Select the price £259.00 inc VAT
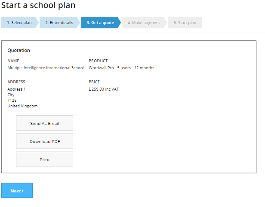The width and height of the screenshot is (265, 207). point(104,89)
